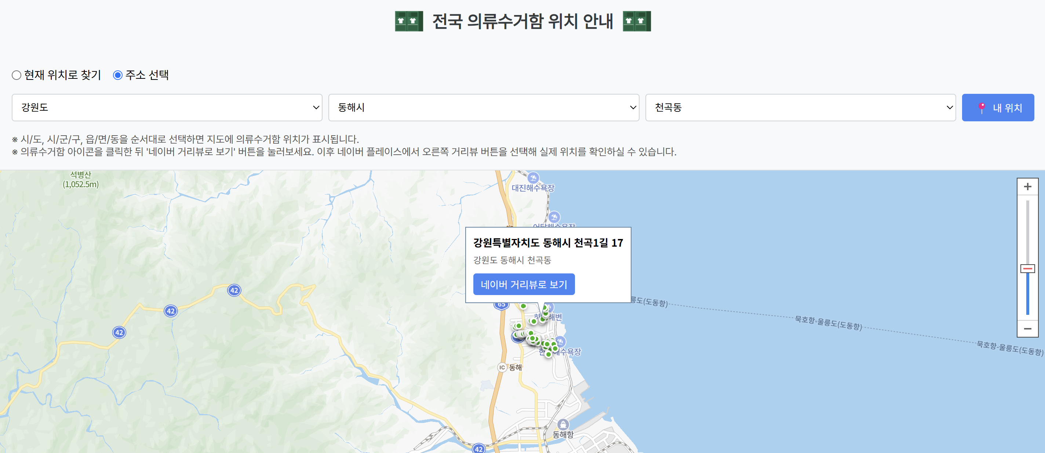Click the popup address 강원특별자치도 동해시 천곡1길 17

point(548,243)
